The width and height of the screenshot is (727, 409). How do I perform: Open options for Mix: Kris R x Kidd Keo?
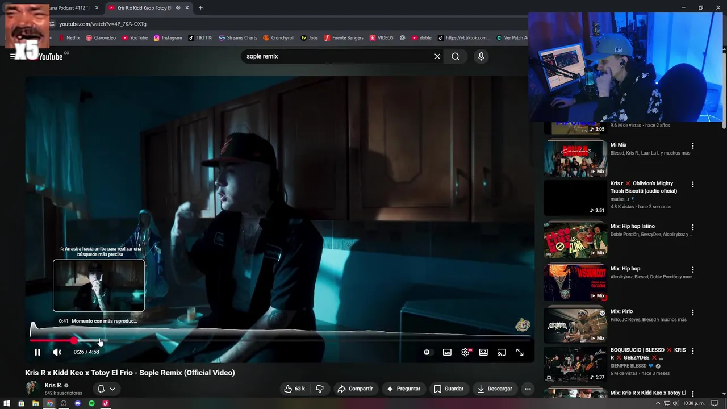692,394
